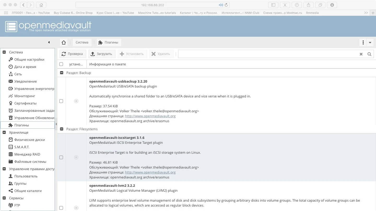
Task: Click the home icon in the breadcrumb bar
Action: [x=64, y=42]
